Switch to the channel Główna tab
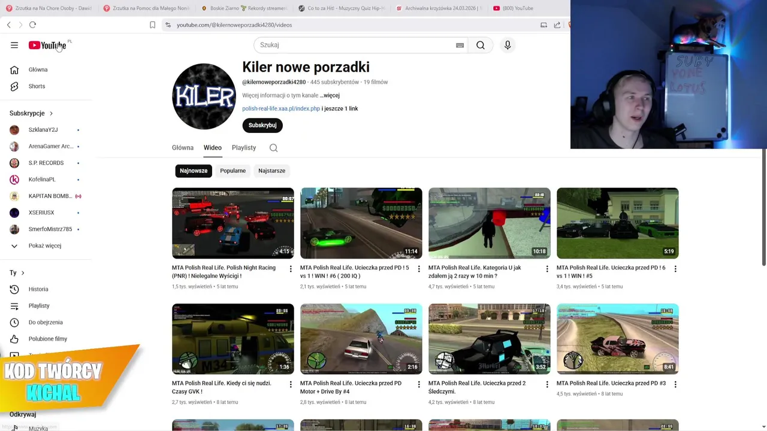 pos(183,148)
